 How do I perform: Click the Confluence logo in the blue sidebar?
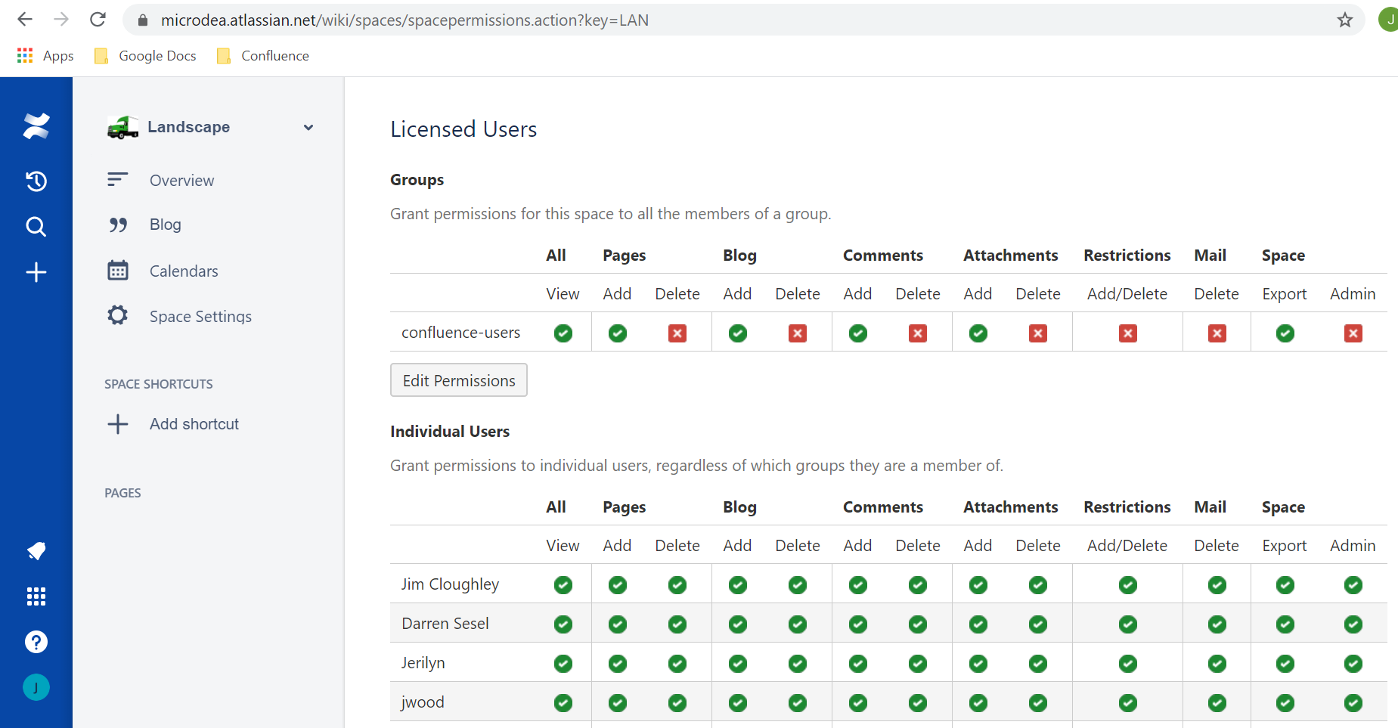pyautogui.click(x=36, y=126)
